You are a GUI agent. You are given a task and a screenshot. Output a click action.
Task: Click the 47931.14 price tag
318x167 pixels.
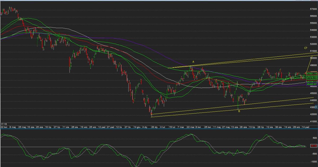point(312,73)
